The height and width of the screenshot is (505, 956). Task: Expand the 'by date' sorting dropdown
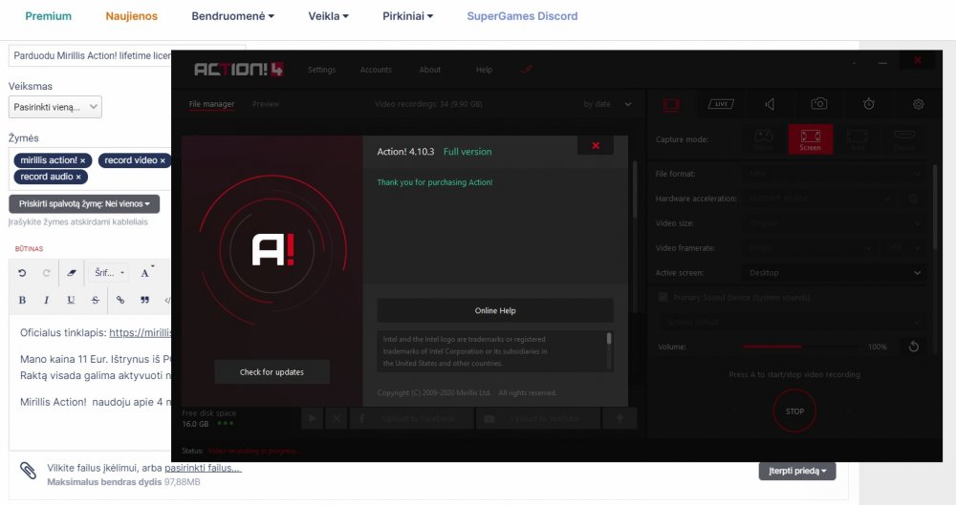tap(607, 104)
